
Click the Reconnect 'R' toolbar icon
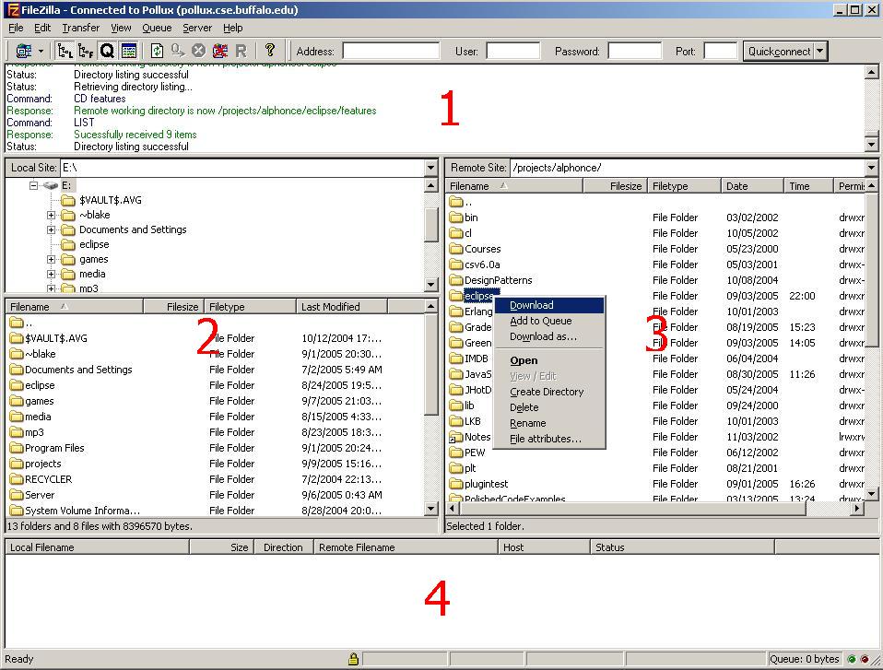(241, 51)
